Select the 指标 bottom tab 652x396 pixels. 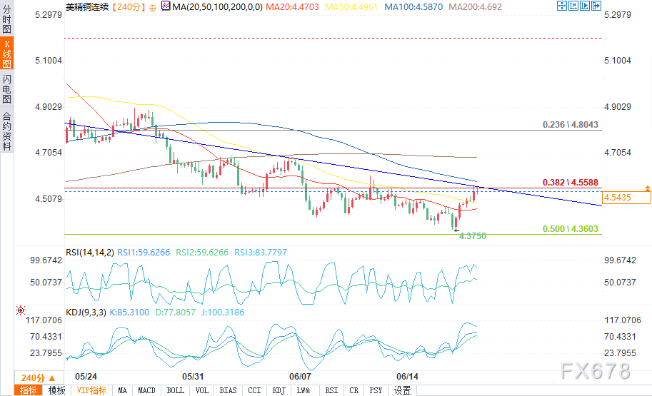coord(29,390)
